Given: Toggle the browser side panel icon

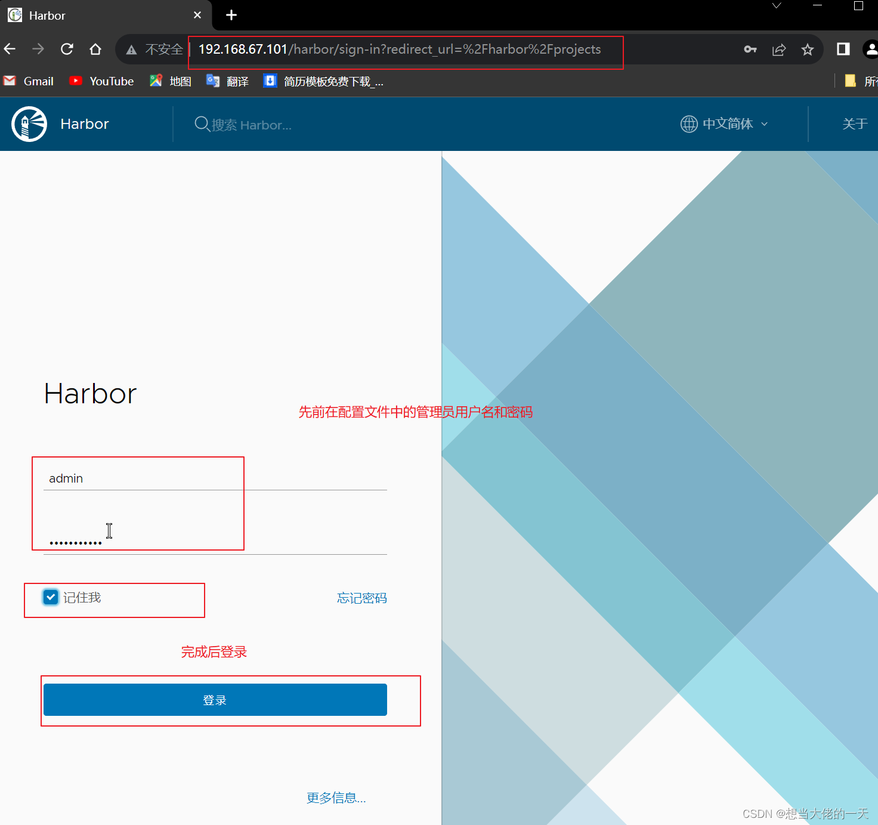Looking at the screenshot, I should click(843, 49).
